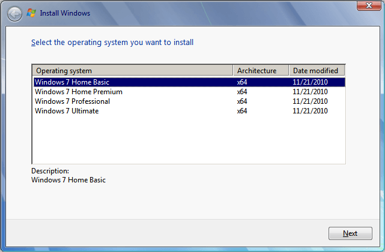
Task: Click the Next button
Action: 350,233
